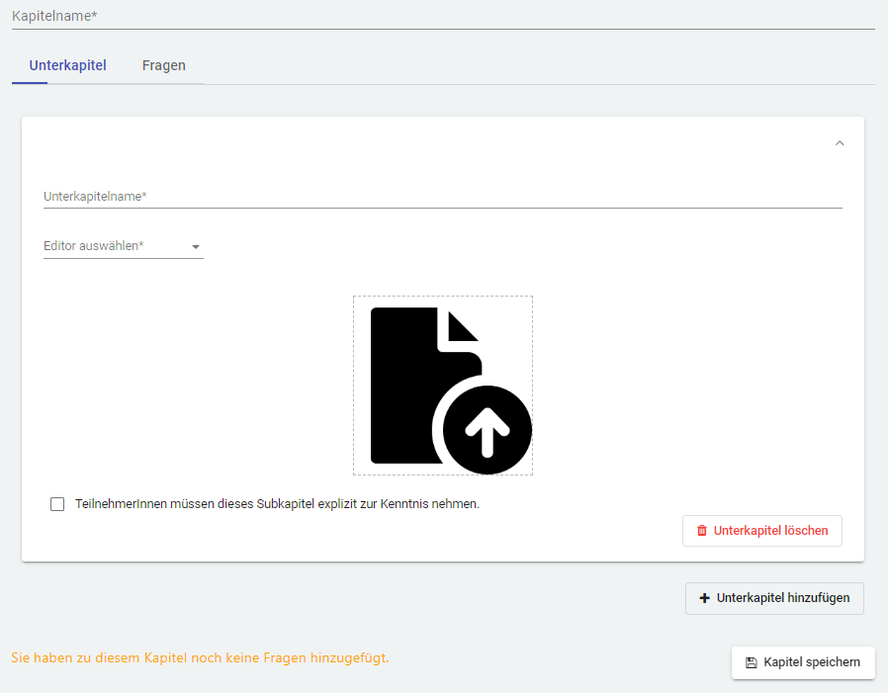Save the chapter with 'Kapitel speichern'

pos(803,662)
